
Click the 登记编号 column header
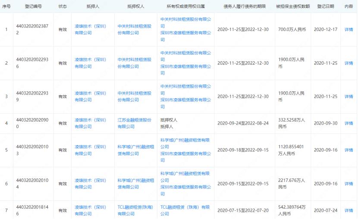tap(33, 6)
